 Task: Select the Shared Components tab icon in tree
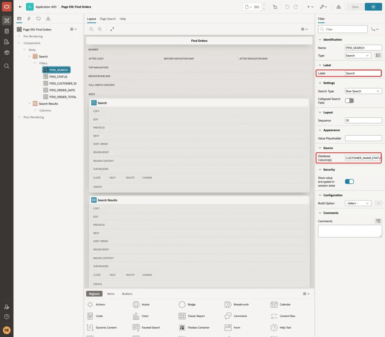pyautogui.click(x=48, y=19)
